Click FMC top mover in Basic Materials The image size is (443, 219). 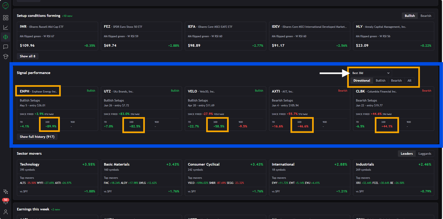[112, 183]
